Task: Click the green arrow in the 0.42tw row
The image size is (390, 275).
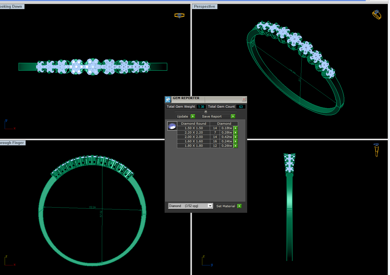Action: click(x=236, y=137)
